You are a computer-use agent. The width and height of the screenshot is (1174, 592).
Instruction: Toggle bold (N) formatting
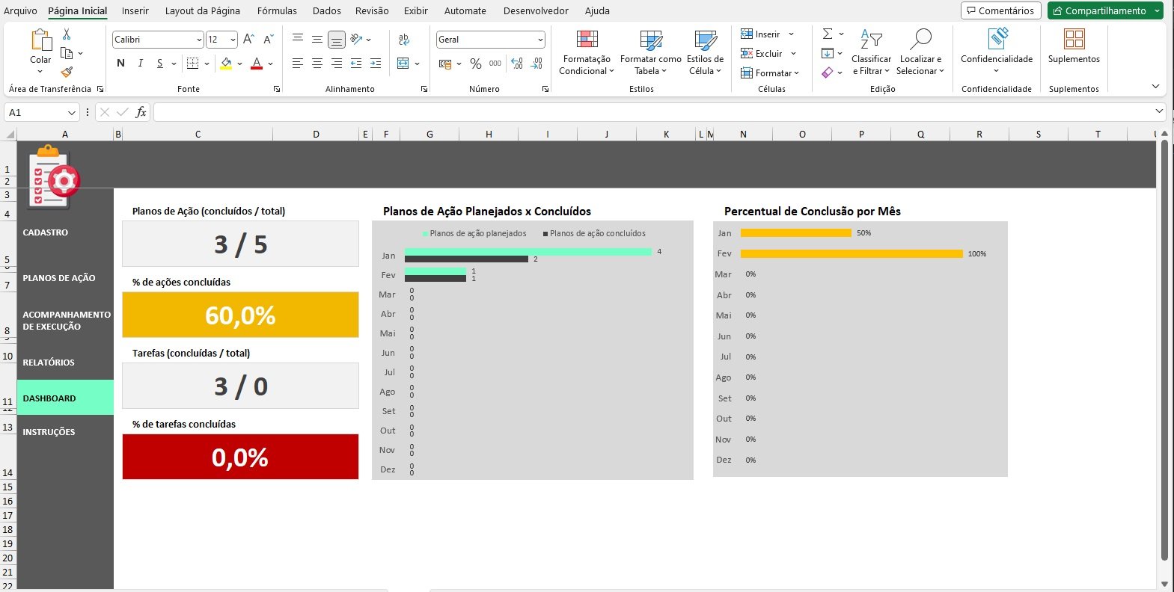point(120,64)
